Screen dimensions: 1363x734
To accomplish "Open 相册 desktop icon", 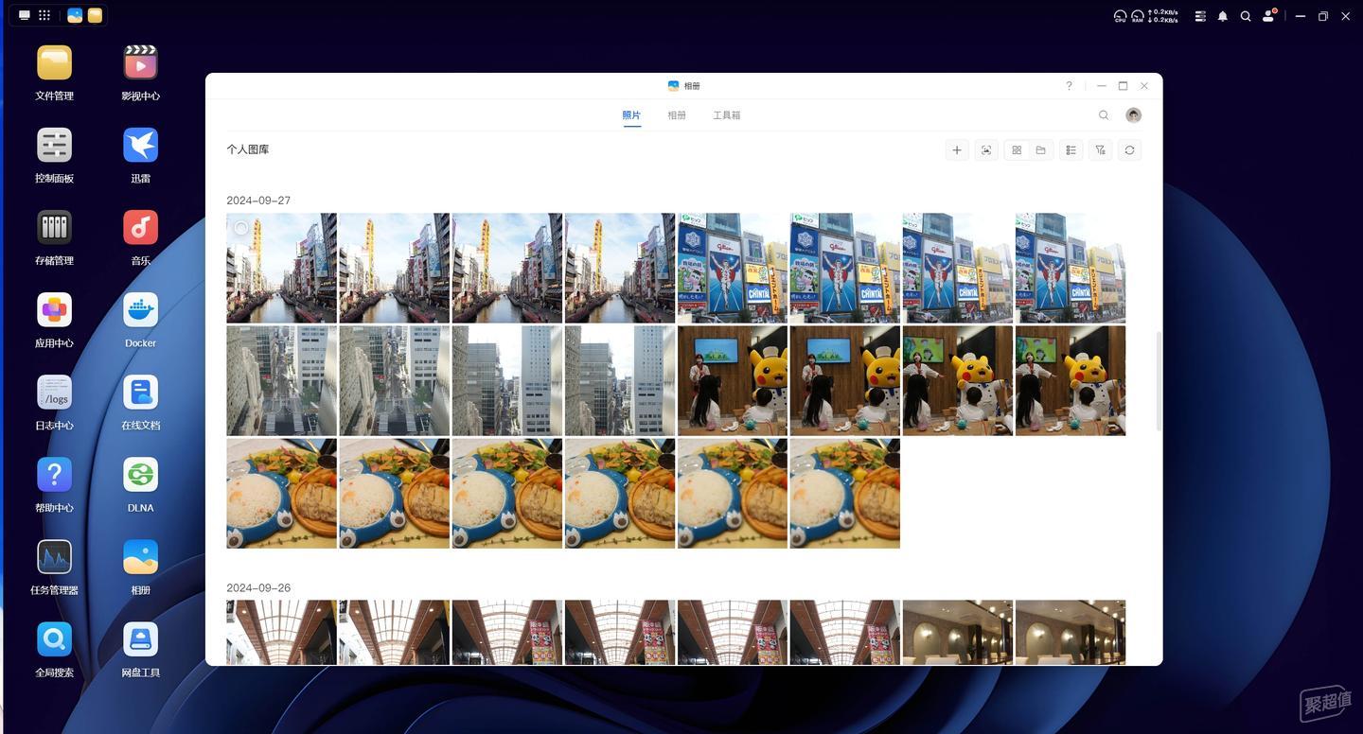I will [140, 557].
